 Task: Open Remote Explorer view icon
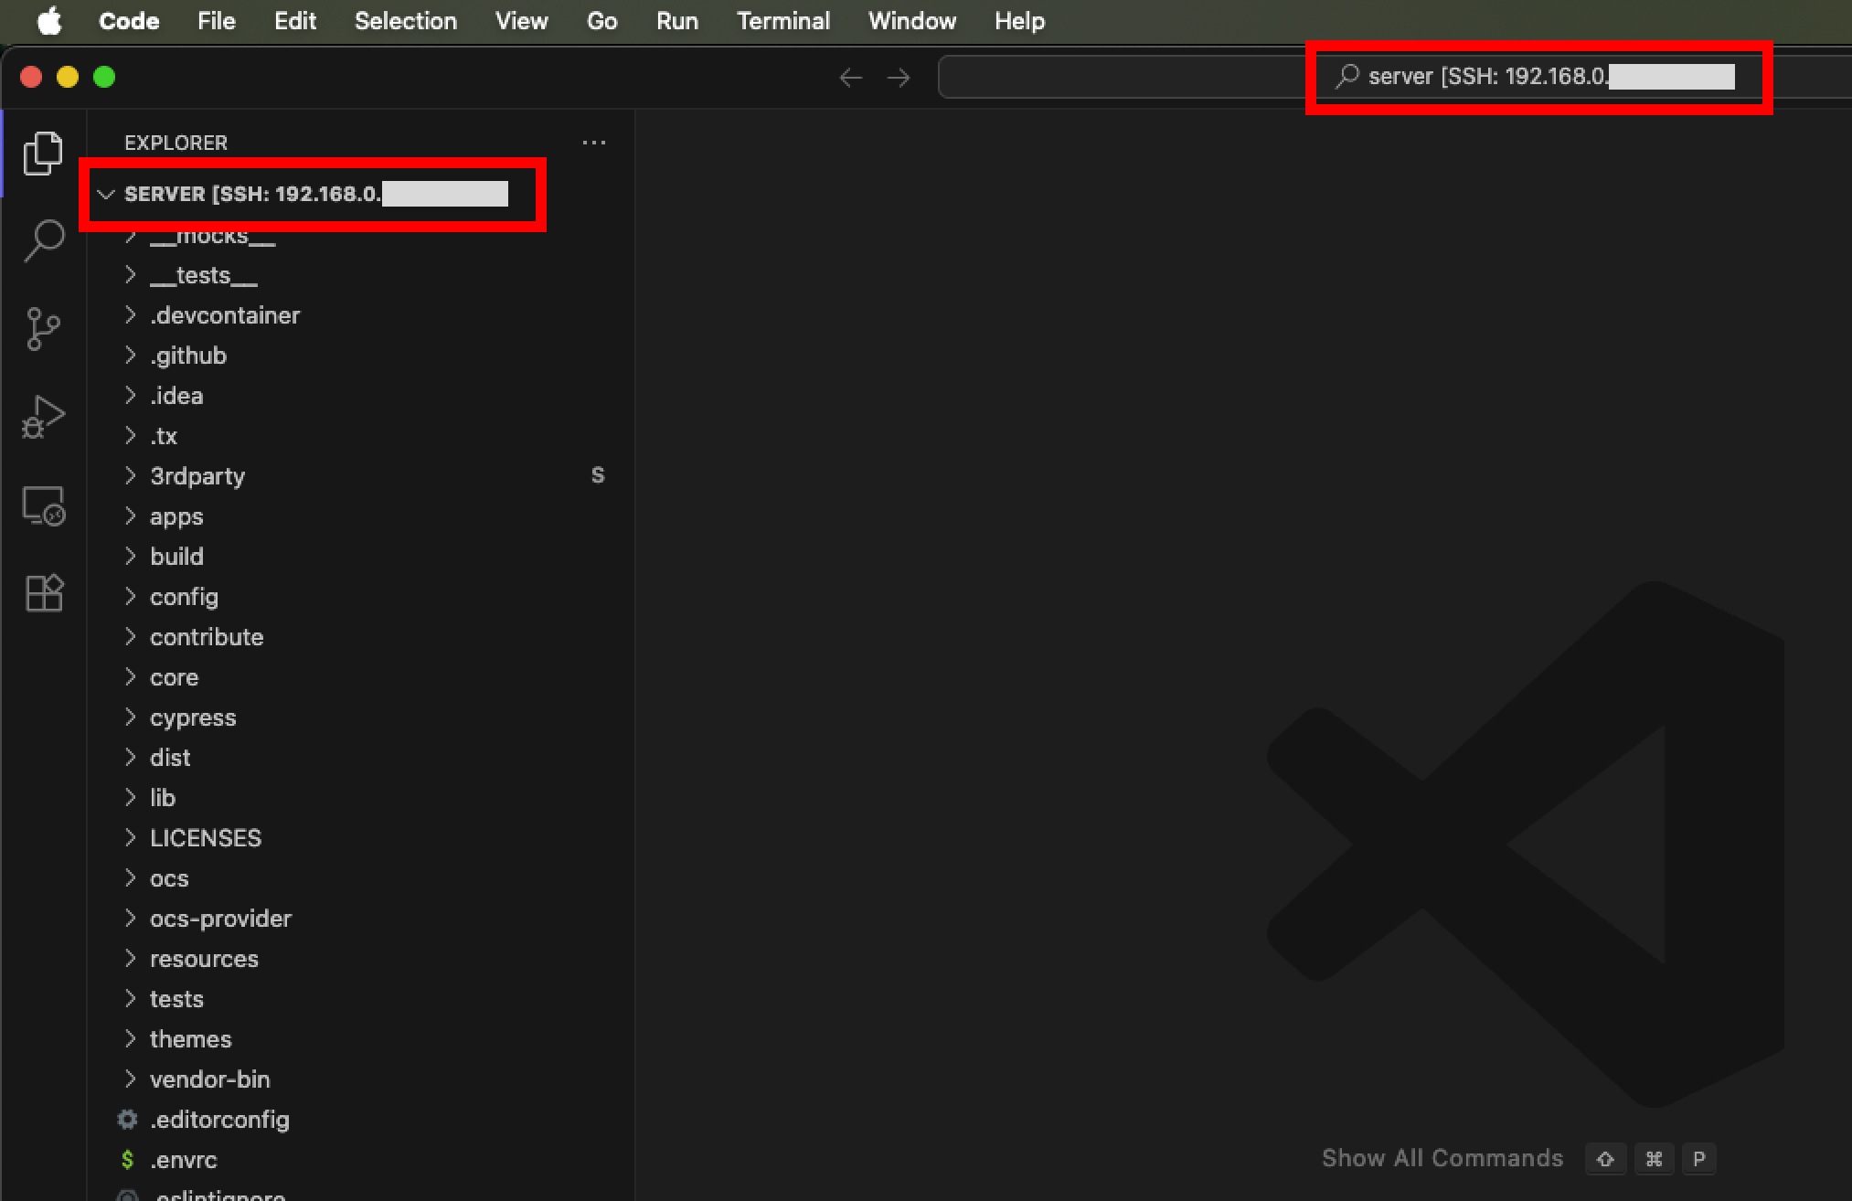click(43, 505)
